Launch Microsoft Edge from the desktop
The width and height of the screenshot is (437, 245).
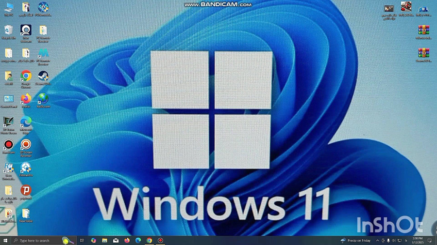pos(26,125)
